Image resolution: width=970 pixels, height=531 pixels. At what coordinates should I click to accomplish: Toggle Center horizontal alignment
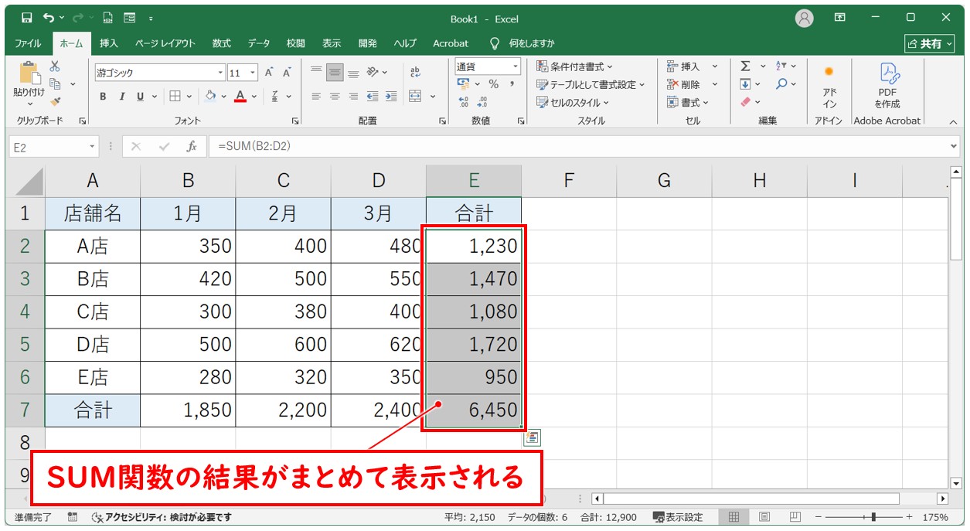[335, 97]
